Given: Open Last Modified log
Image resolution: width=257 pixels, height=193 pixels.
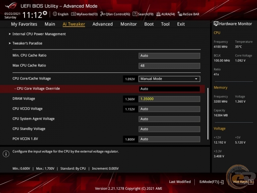Looking at the screenshot, I should pos(180,182).
